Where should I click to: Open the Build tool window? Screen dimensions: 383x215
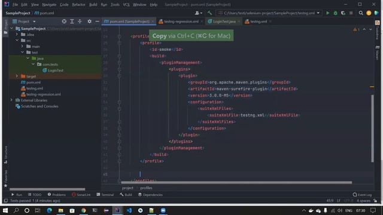tap(126, 195)
